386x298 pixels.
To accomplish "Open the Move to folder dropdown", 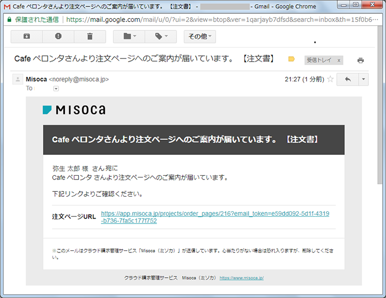I will [129, 36].
